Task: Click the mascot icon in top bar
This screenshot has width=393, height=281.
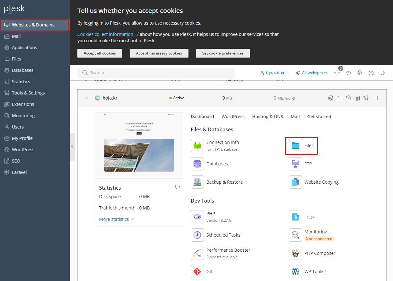Action: [x=360, y=73]
